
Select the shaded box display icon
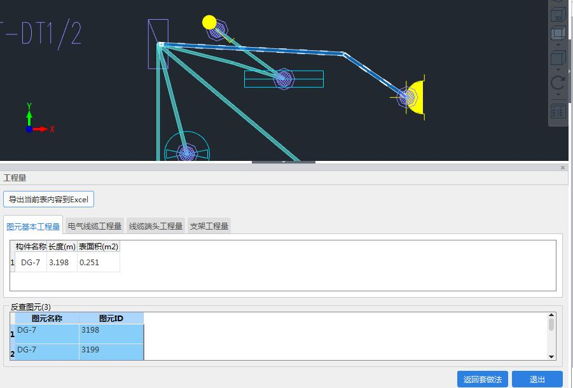(558, 33)
